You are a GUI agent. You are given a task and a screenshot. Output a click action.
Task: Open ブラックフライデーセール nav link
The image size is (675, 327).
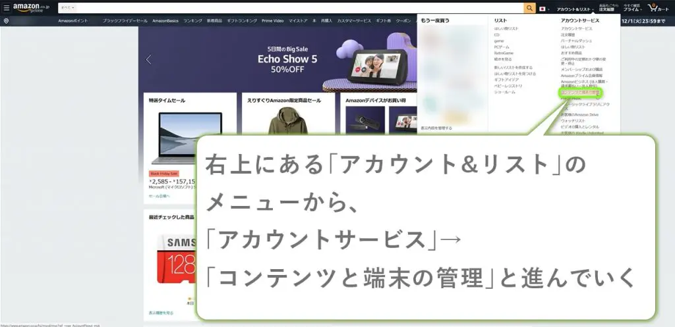(x=125, y=20)
